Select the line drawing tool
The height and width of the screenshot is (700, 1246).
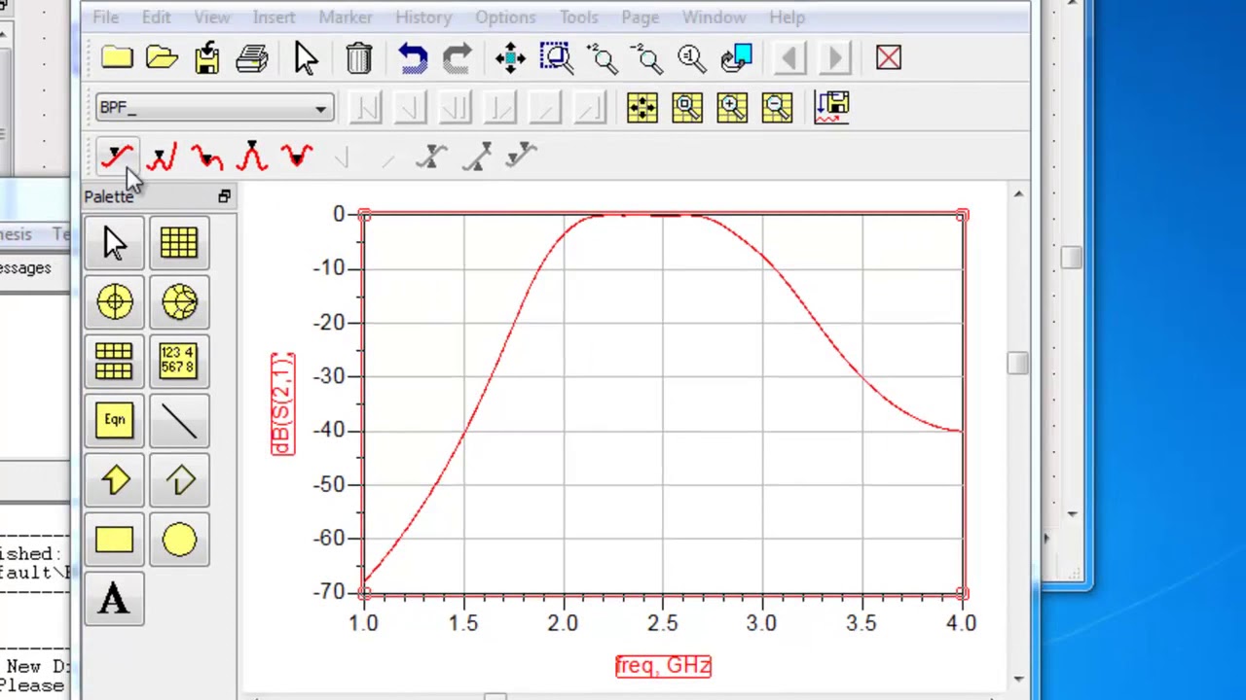pos(179,421)
